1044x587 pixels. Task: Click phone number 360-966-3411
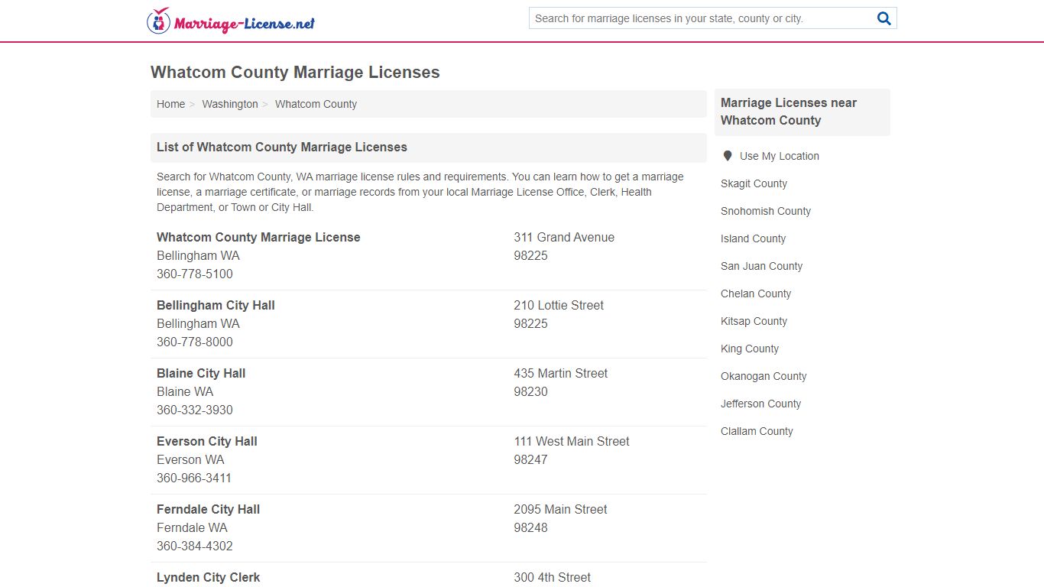[194, 478]
